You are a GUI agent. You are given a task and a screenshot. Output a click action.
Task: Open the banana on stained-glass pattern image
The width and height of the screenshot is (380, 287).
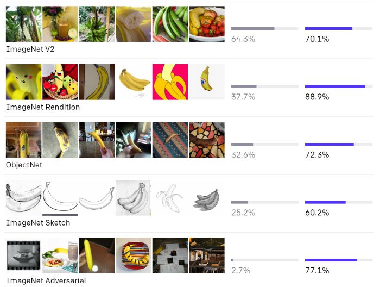[207, 140]
